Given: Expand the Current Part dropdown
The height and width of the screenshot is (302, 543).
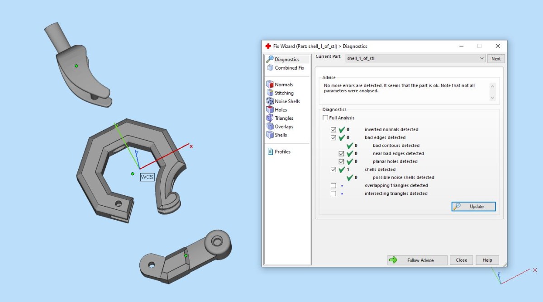Looking at the screenshot, I should 481,58.
